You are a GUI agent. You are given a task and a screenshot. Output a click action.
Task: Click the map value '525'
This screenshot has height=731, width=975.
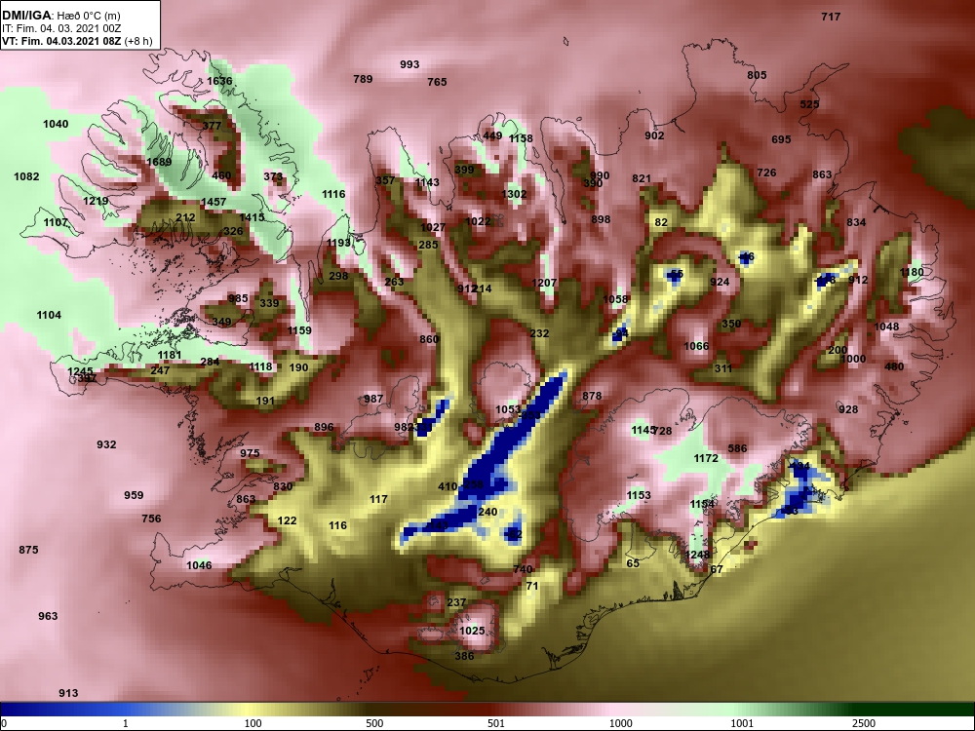[x=809, y=104]
